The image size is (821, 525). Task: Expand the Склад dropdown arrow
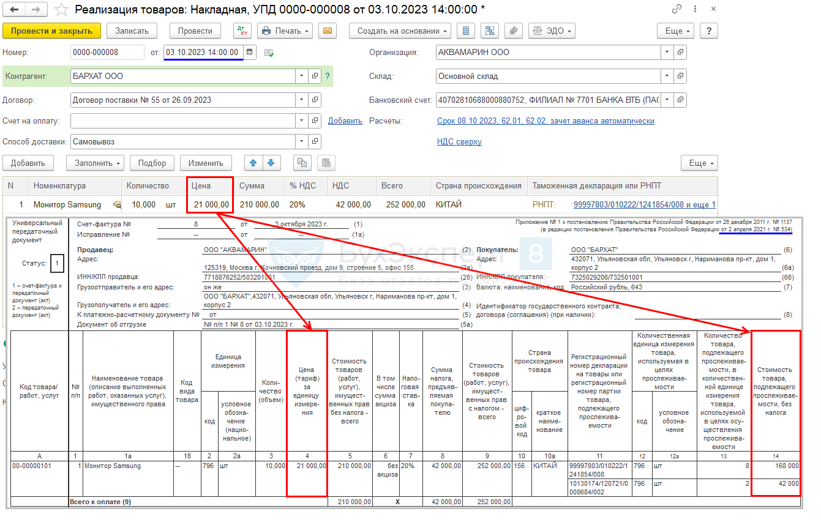[667, 76]
